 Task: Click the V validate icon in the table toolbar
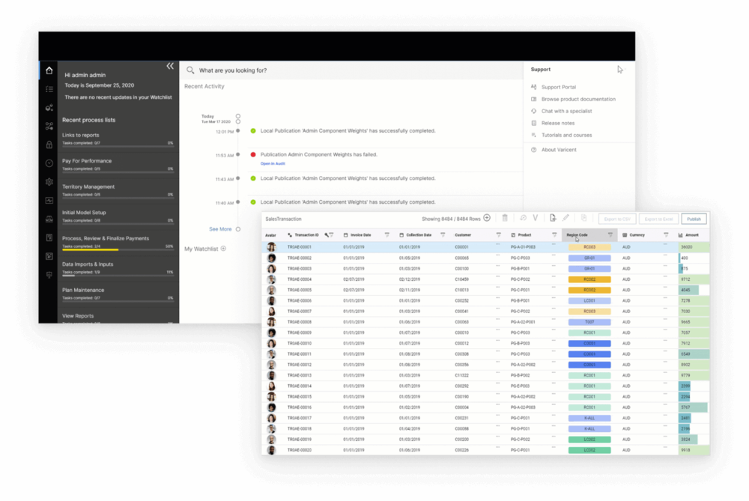click(x=536, y=218)
